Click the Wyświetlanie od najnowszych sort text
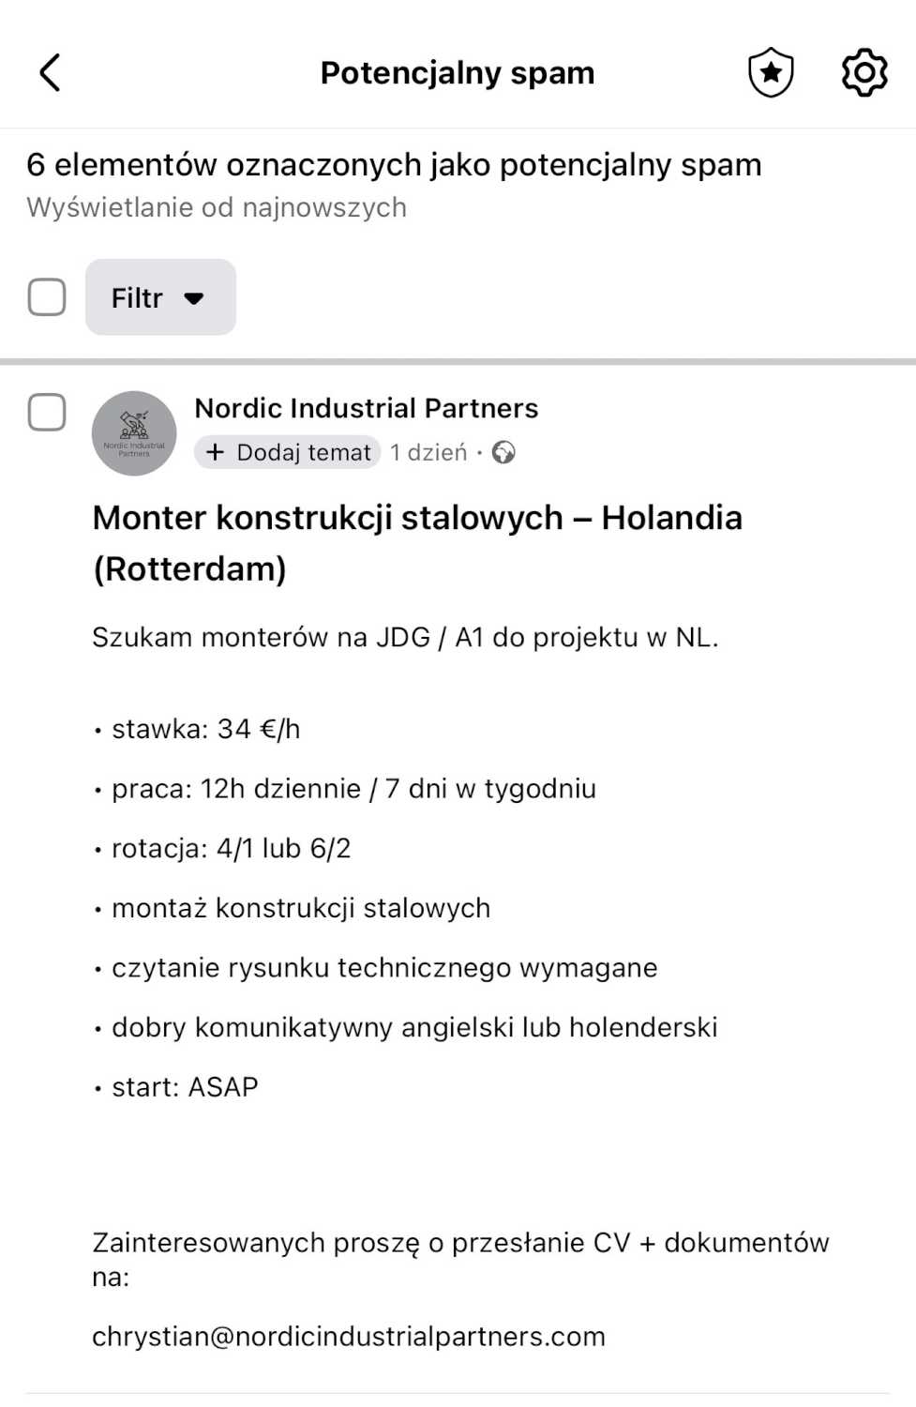The width and height of the screenshot is (916, 1407). tap(217, 207)
